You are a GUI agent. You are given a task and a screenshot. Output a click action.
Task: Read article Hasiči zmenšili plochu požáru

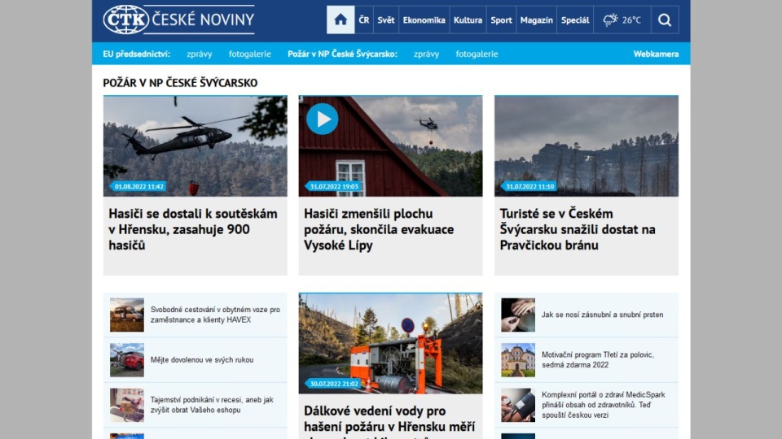pyautogui.click(x=379, y=229)
